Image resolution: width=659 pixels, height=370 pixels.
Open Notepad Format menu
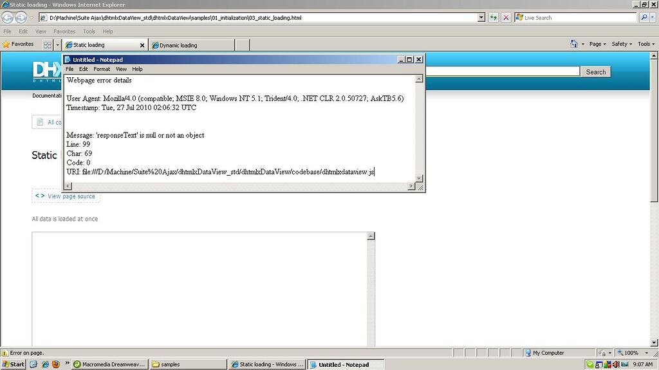tap(102, 69)
